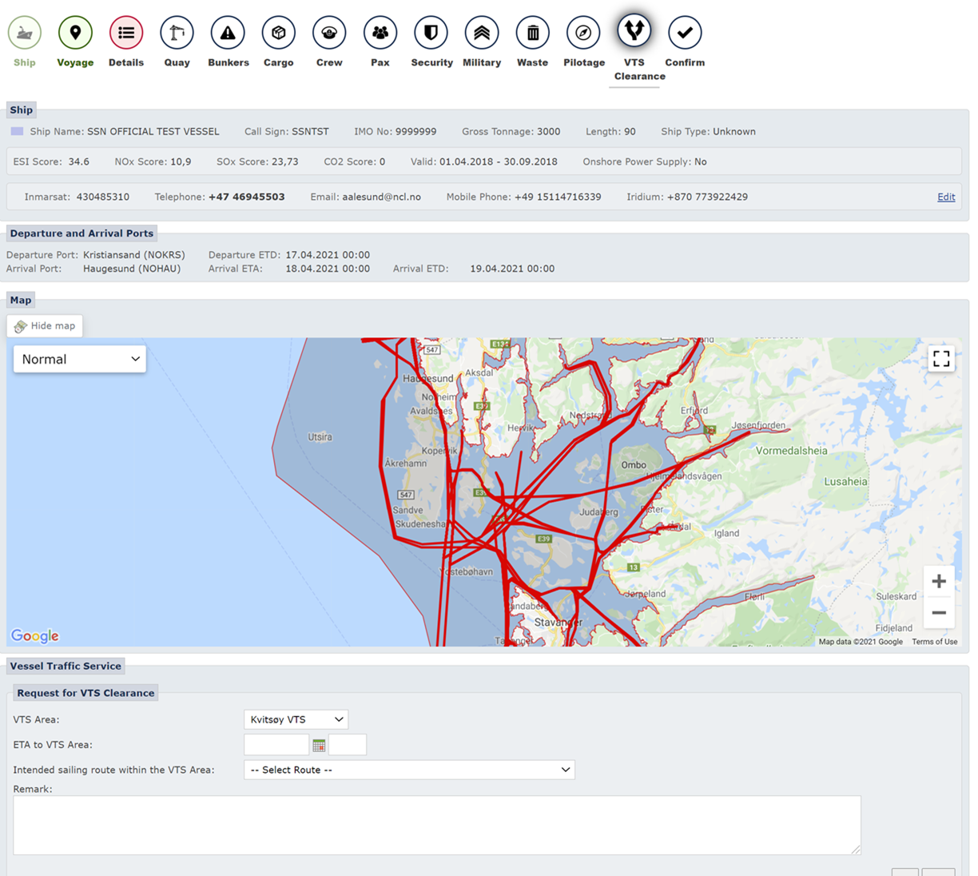Click the Edit link for ship contacts
Screen dimensions: 978x876
point(946,197)
